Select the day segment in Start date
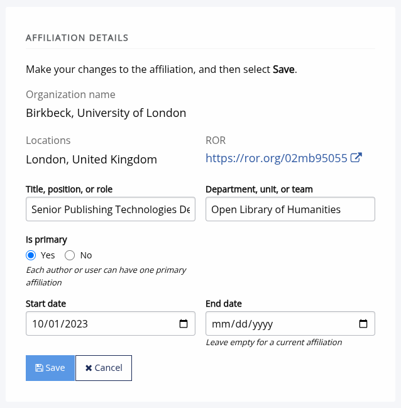The image size is (401, 408). click(x=53, y=324)
